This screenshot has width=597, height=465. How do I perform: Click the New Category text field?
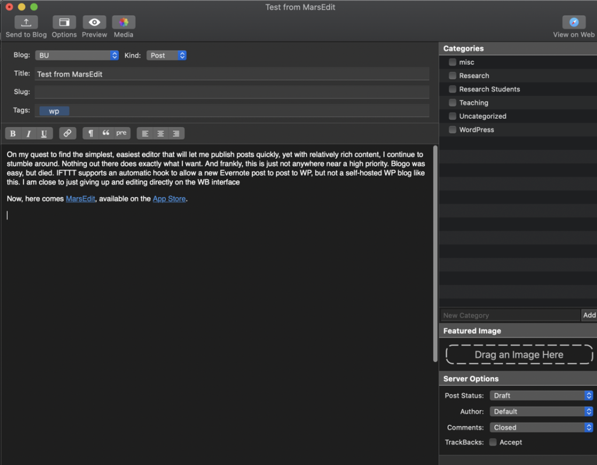[x=510, y=315]
